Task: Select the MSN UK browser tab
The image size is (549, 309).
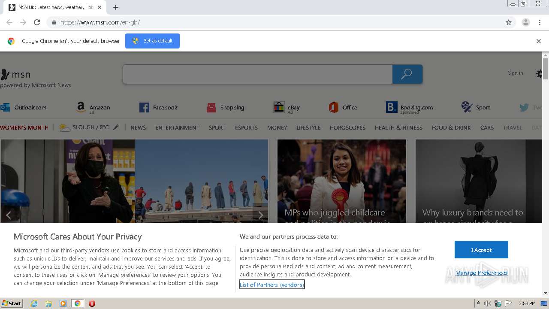Action: pos(56,7)
